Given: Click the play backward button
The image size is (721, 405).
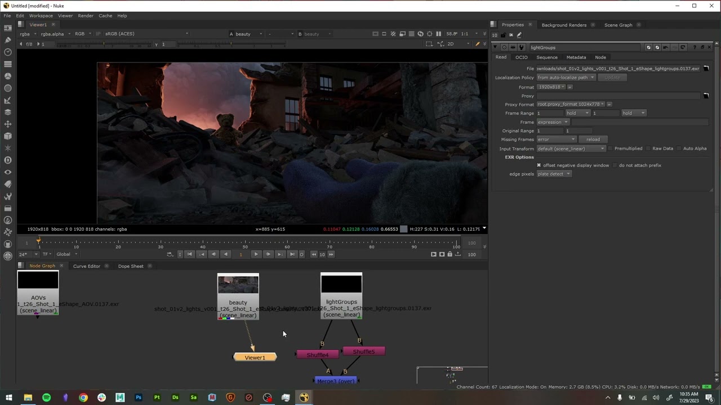Looking at the screenshot, I should coord(225,254).
